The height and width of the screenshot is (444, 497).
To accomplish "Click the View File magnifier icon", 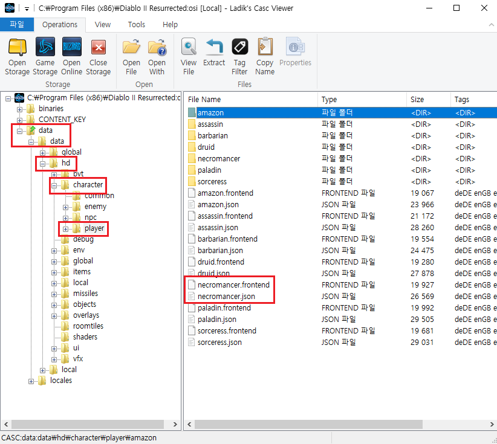I will 189,47.
